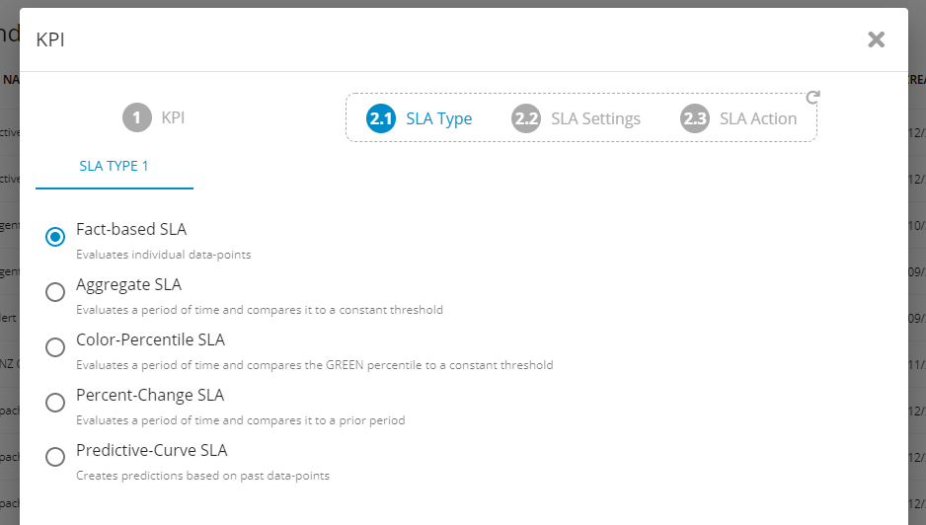Viewport: 926px width, 525px height.
Task: Go to the SLA Settings step
Action: (x=595, y=119)
